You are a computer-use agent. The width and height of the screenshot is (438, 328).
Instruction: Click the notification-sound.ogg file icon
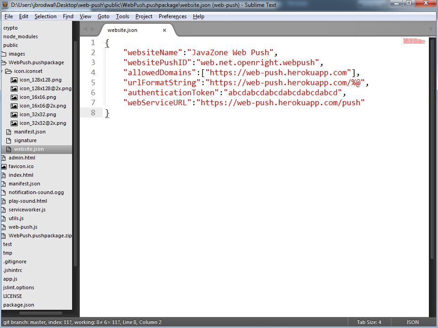(3, 192)
